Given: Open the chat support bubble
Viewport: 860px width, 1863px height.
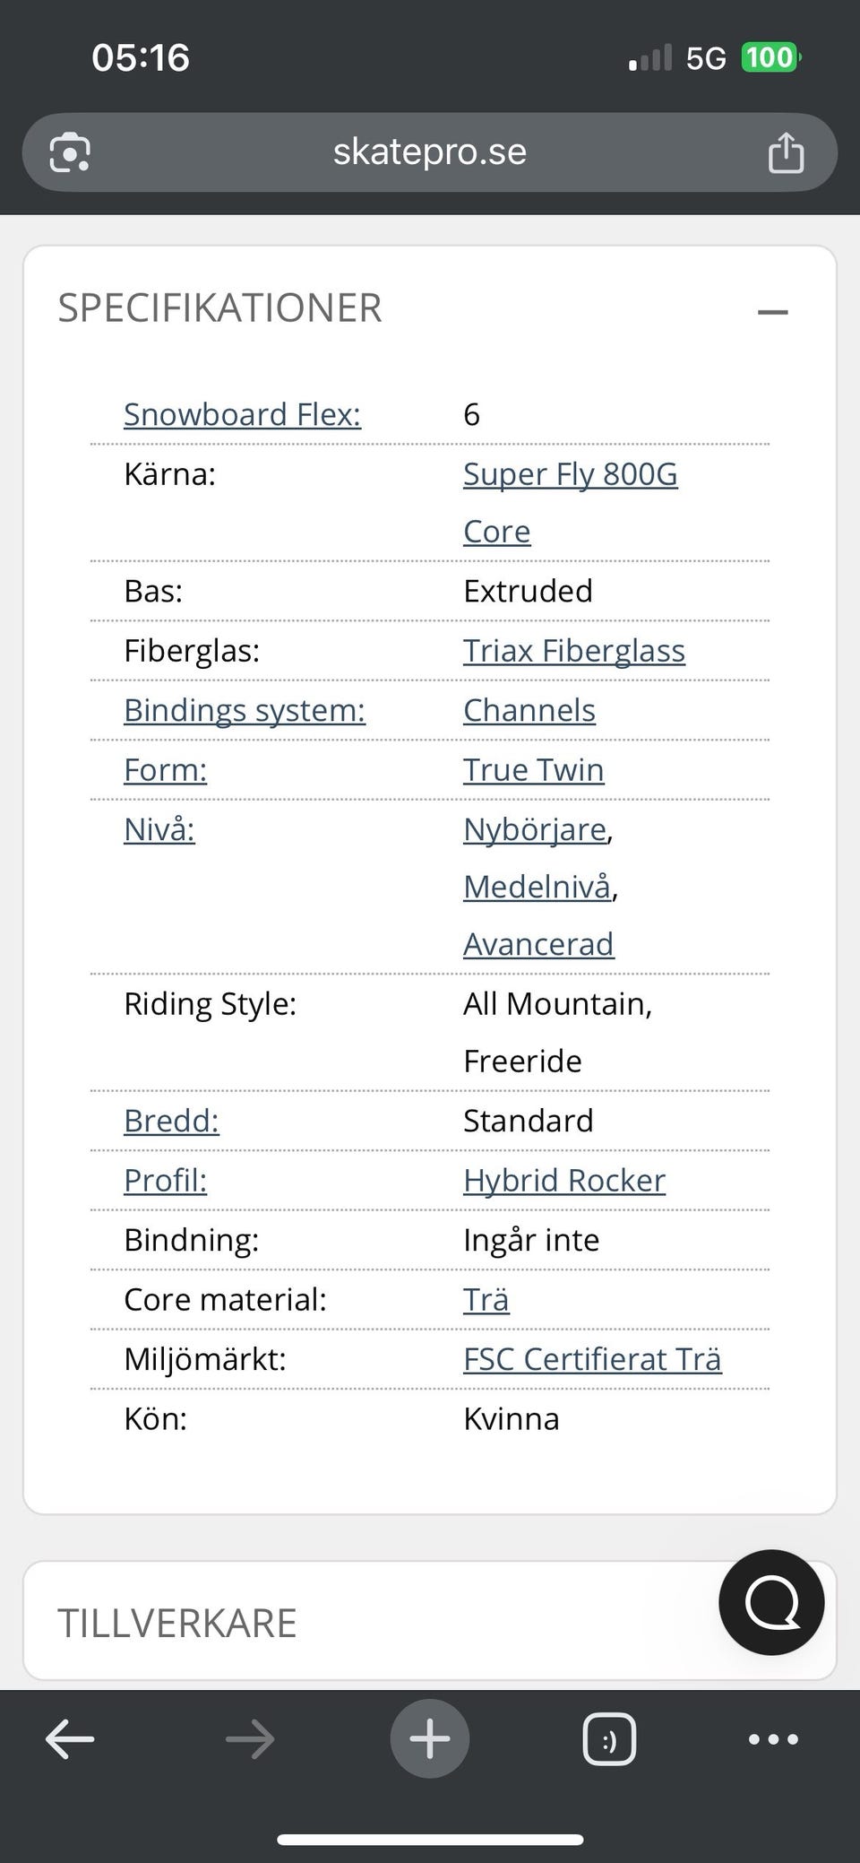Looking at the screenshot, I should 771,1602.
